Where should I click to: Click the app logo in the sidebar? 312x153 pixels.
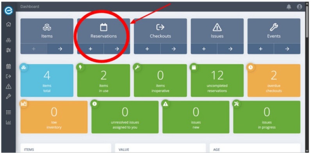(8, 10)
